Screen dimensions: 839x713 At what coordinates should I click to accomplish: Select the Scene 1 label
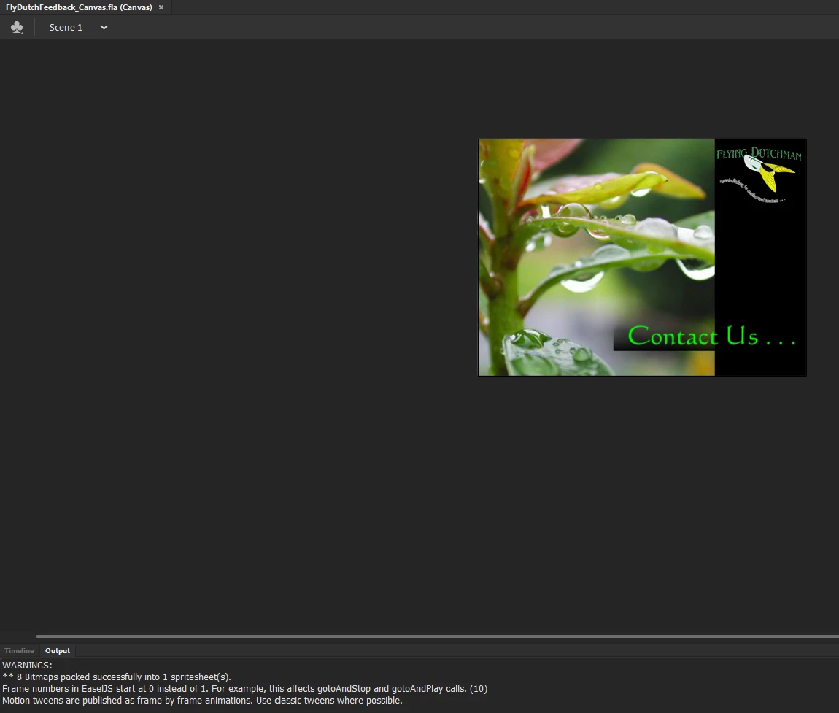coord(66,27)
